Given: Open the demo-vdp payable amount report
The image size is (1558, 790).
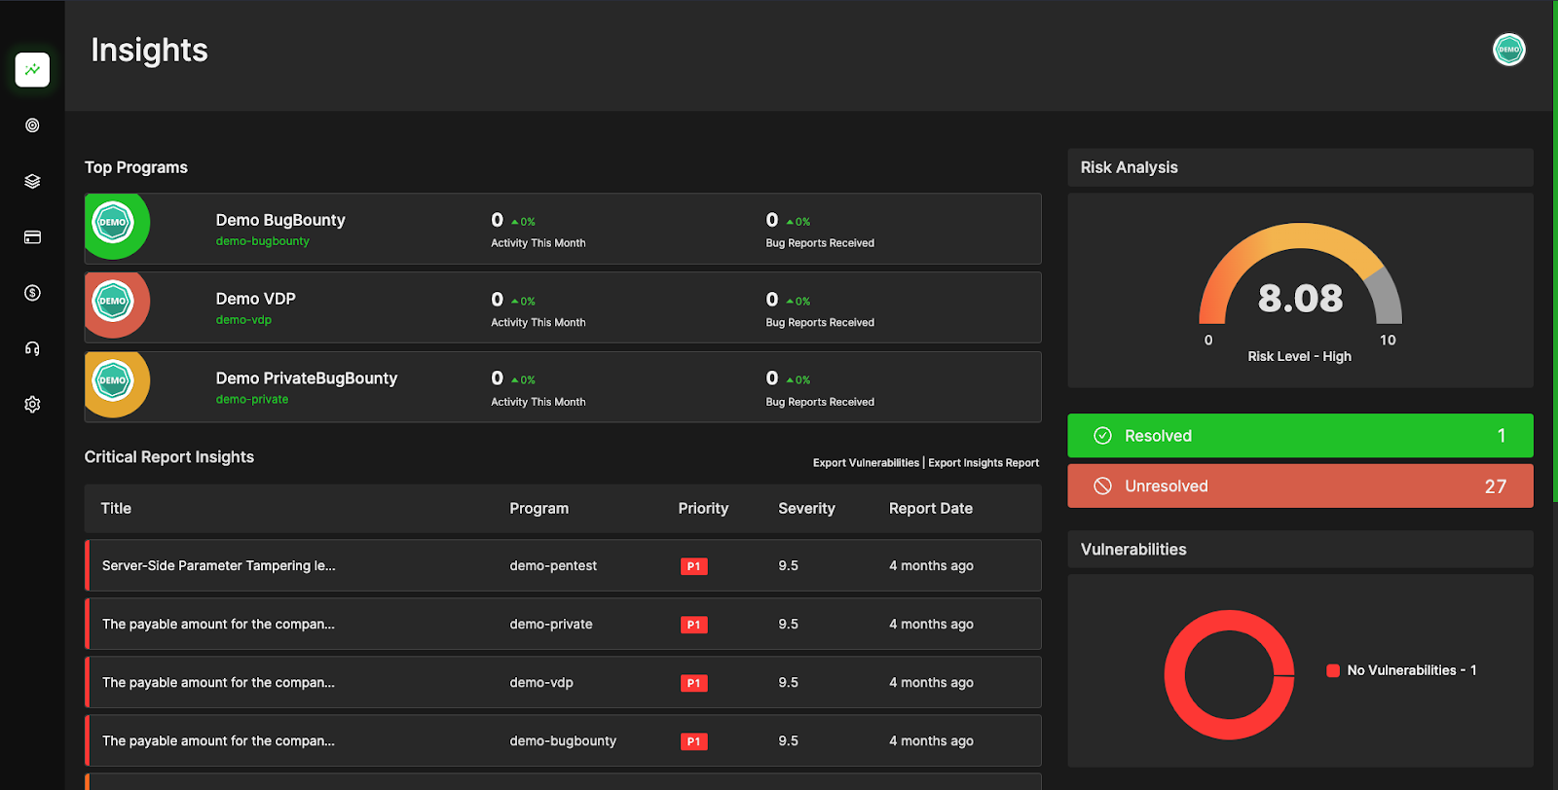Looking at the screenshot, I should tap(563, 682).
